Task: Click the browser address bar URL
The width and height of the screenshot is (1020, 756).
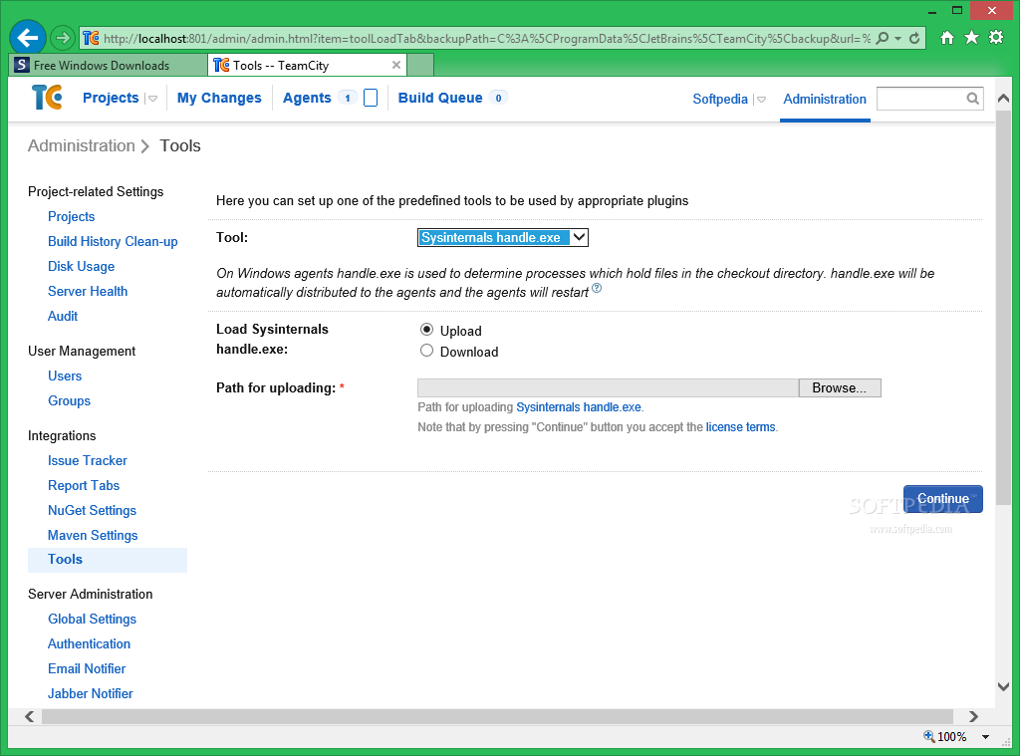Action: coord(486,39)
